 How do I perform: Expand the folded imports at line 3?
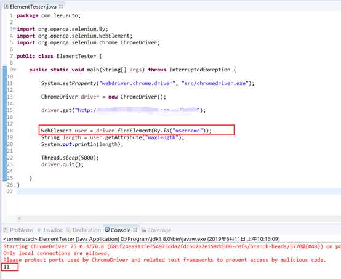point(14,29)
